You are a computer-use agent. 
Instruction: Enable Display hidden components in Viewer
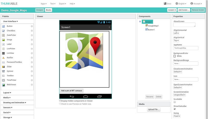click(60, 101)
